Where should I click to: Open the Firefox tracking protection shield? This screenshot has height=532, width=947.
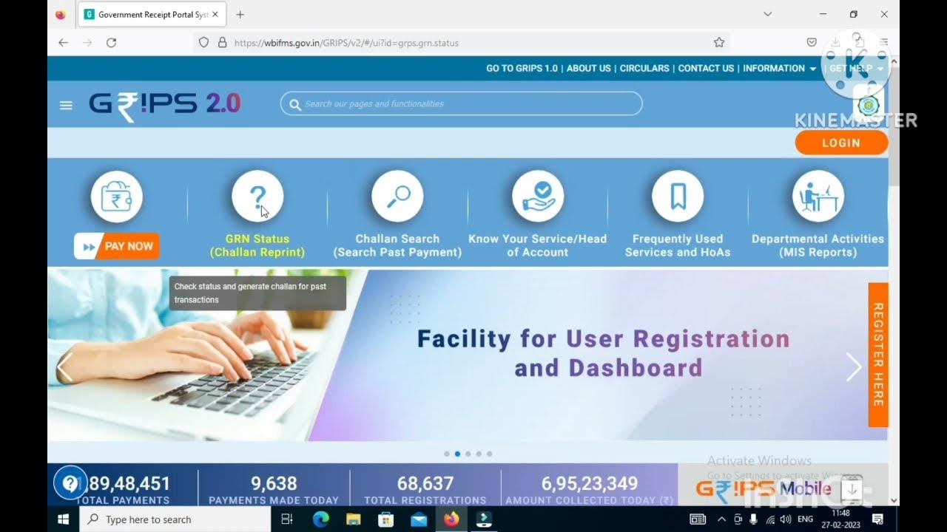point(204,43)
